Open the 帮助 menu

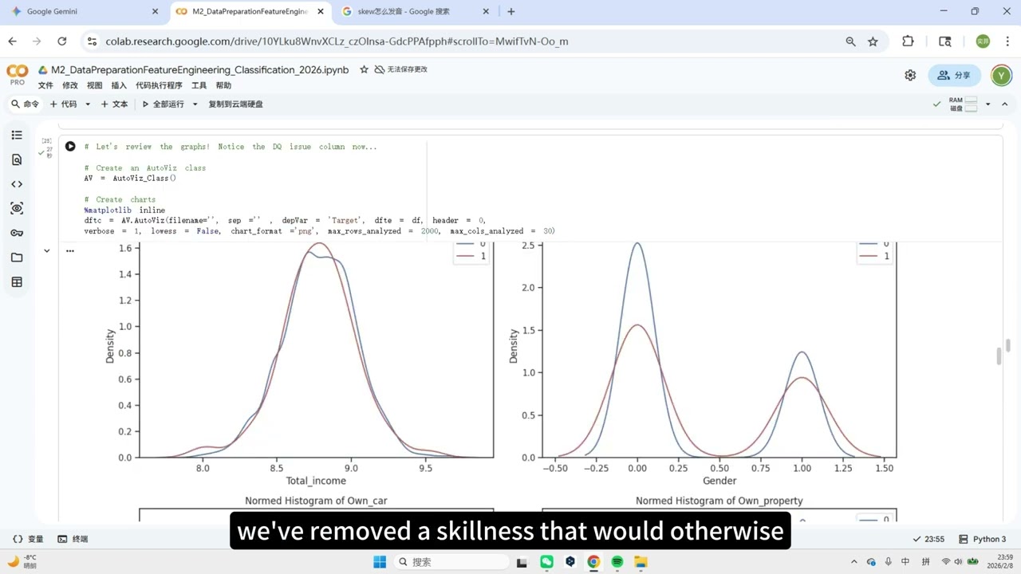click(x=223, y=85)
